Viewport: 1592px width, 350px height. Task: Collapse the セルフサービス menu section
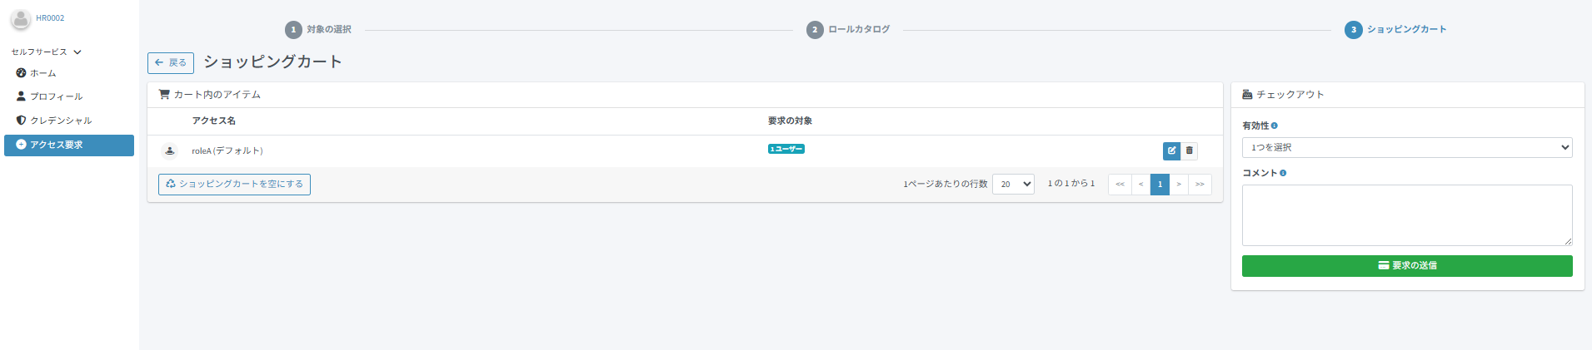pos(47,52)
